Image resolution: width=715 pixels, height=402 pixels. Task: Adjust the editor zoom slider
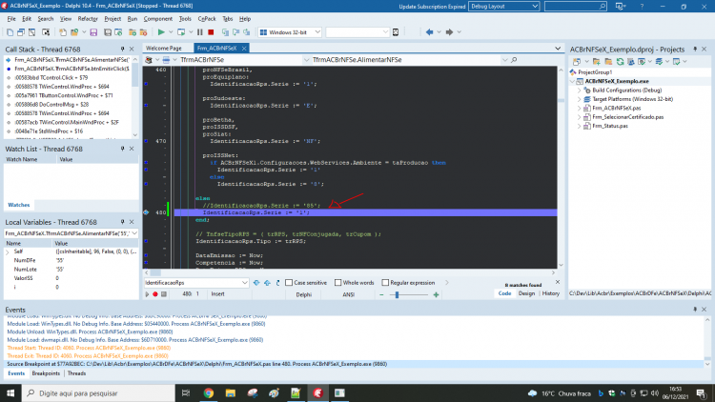[397, 295]
